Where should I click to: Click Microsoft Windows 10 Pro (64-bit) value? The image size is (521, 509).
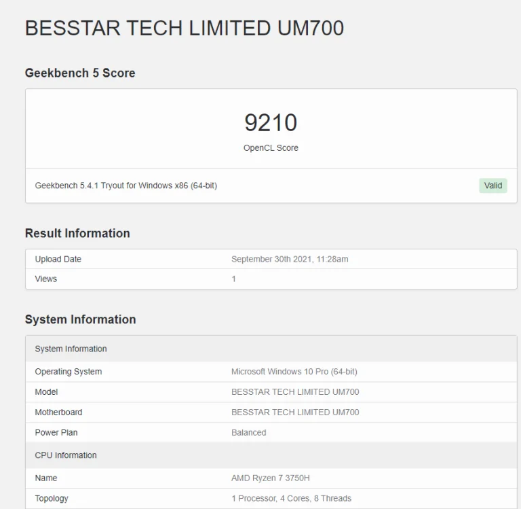pyautogui.click(x=294, y=372)
